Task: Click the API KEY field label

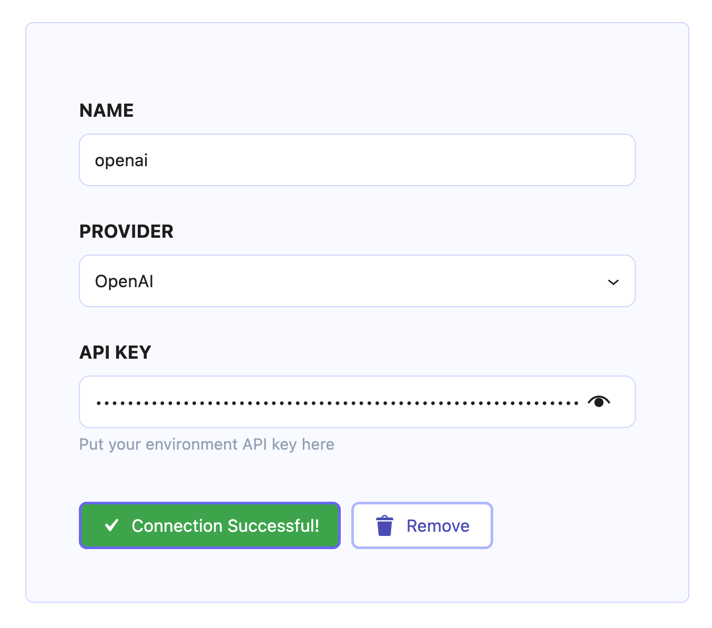Action: pyautogui.click(x=115, y=352)
